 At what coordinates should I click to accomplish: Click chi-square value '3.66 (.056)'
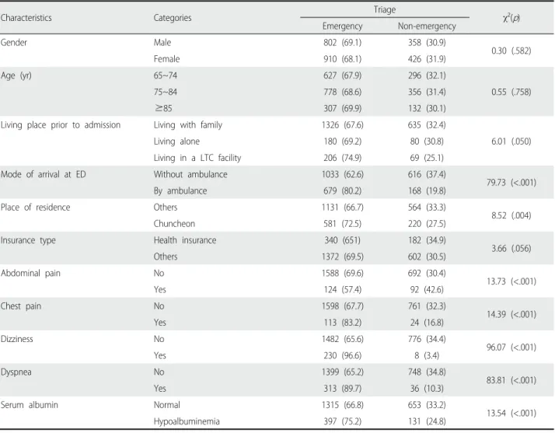[511, 248]
